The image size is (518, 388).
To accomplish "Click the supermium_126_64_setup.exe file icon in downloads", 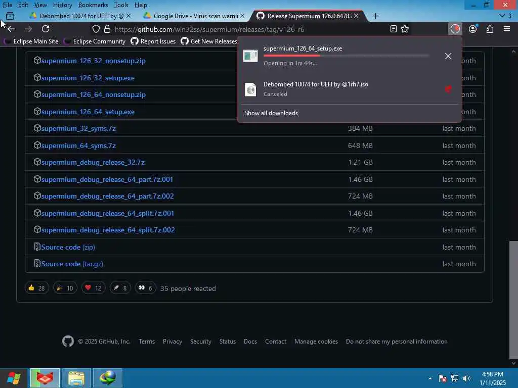I will tap(250, 56).
